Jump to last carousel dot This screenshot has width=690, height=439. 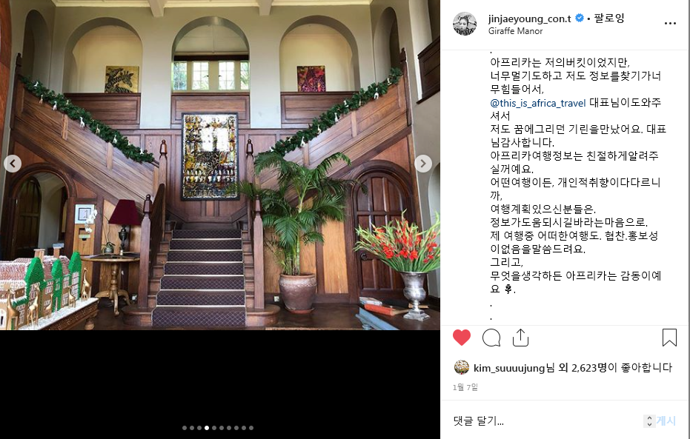[251, 428]
